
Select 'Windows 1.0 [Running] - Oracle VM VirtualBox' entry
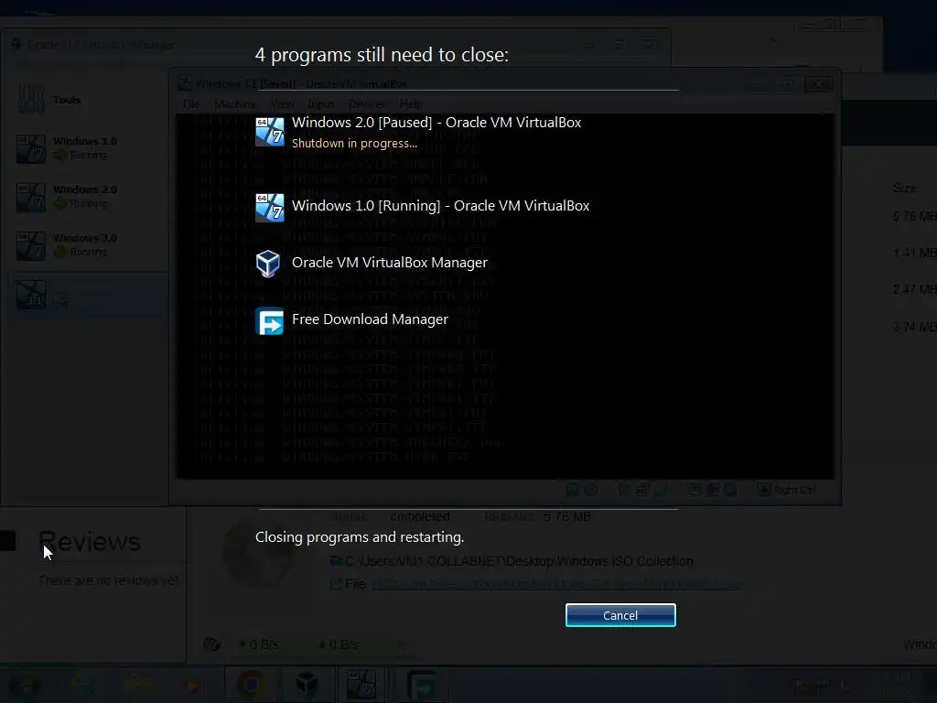[440, 206]
